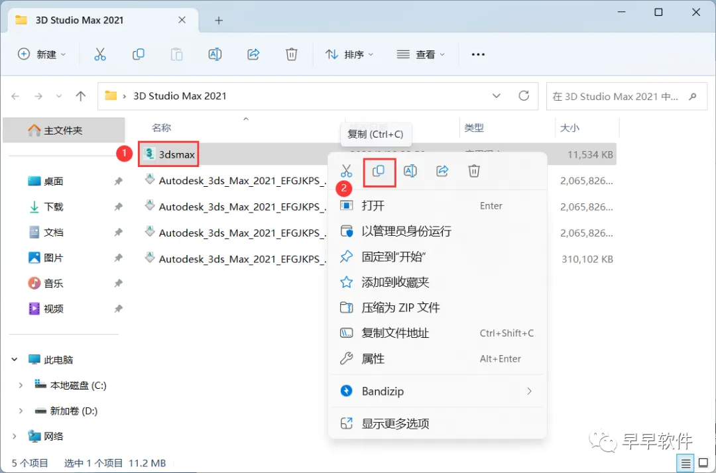Open 属性 from the context menu
The height and width of the screenshot is (473, 716).
coord(438,359)
